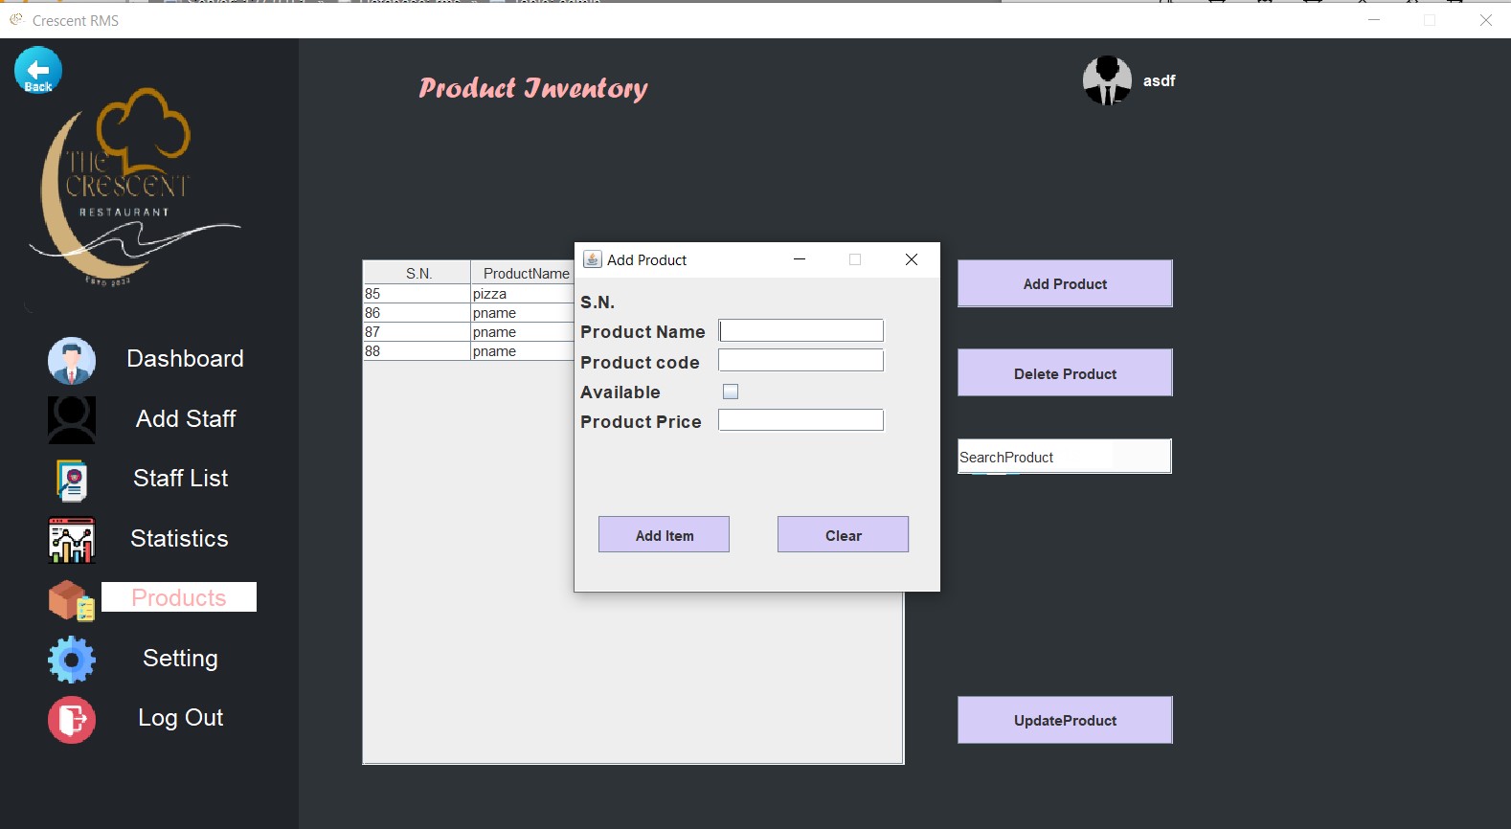Click the UpdateProduct button
1511x829 pixels.
click(x=1065, y=720)
